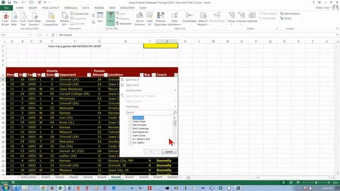Import data From Access
The height and width of the screenshot is (191, 340).
coord(5,19)
